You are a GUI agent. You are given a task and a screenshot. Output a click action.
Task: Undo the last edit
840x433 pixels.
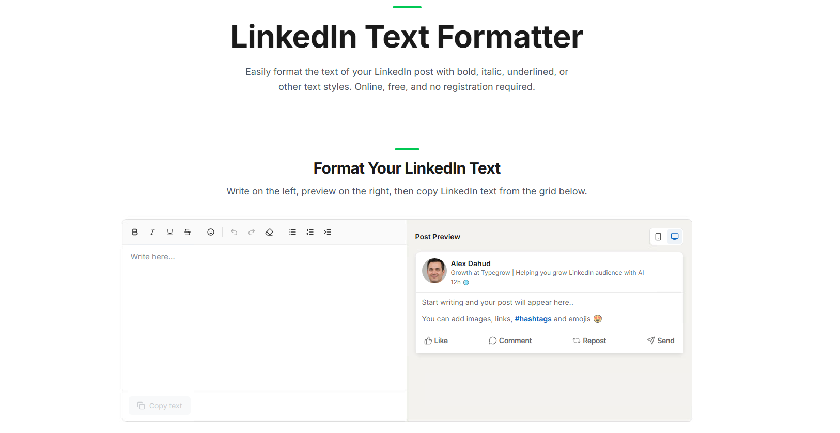tap(234, 231)
